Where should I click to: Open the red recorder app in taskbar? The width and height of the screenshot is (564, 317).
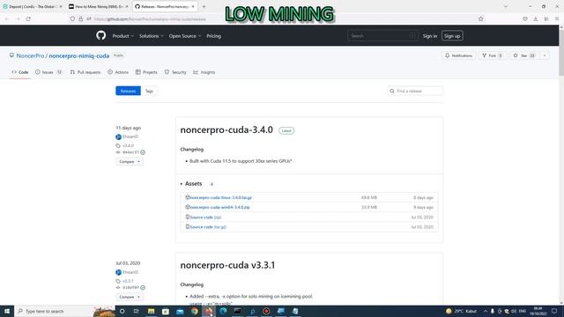coord(266,311)
